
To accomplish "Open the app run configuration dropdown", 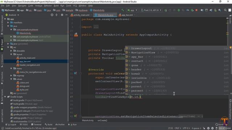I will pyautogui.click(x=132, y=10).
